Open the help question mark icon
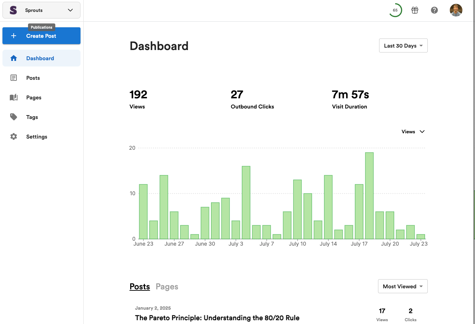 [x=434, y=10]
